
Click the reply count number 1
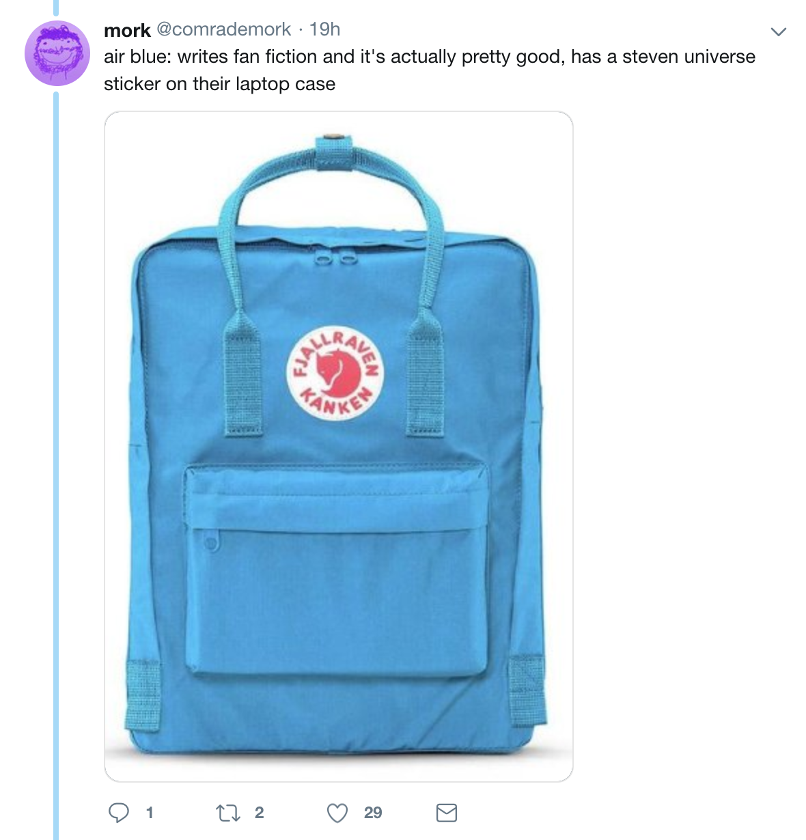(150, 813)
